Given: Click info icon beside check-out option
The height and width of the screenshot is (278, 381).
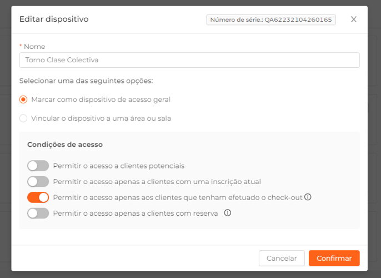Looking at the screenshot, I should 308,197.
